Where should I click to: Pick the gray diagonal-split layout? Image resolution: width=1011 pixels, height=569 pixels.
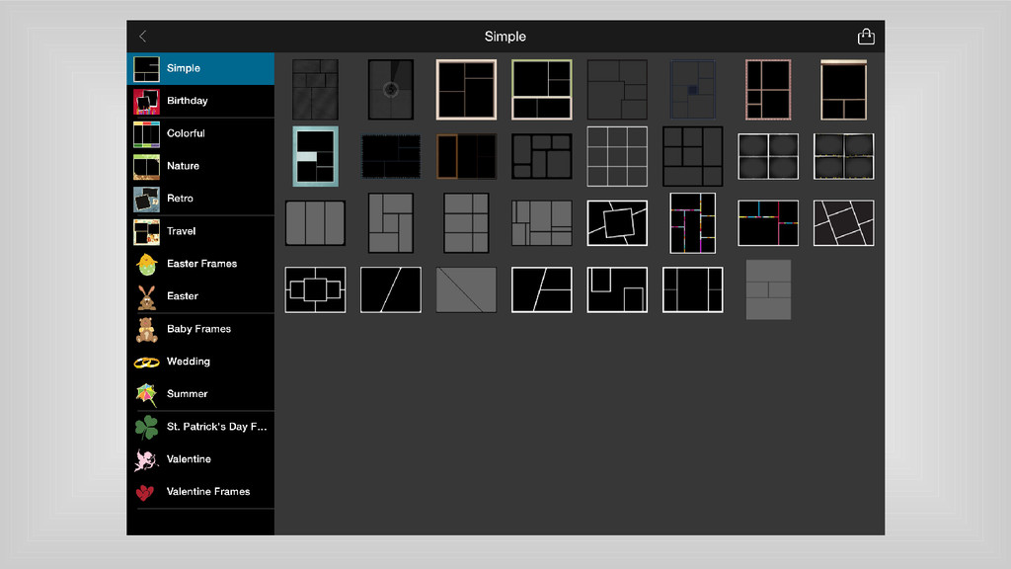click(466, 289)
